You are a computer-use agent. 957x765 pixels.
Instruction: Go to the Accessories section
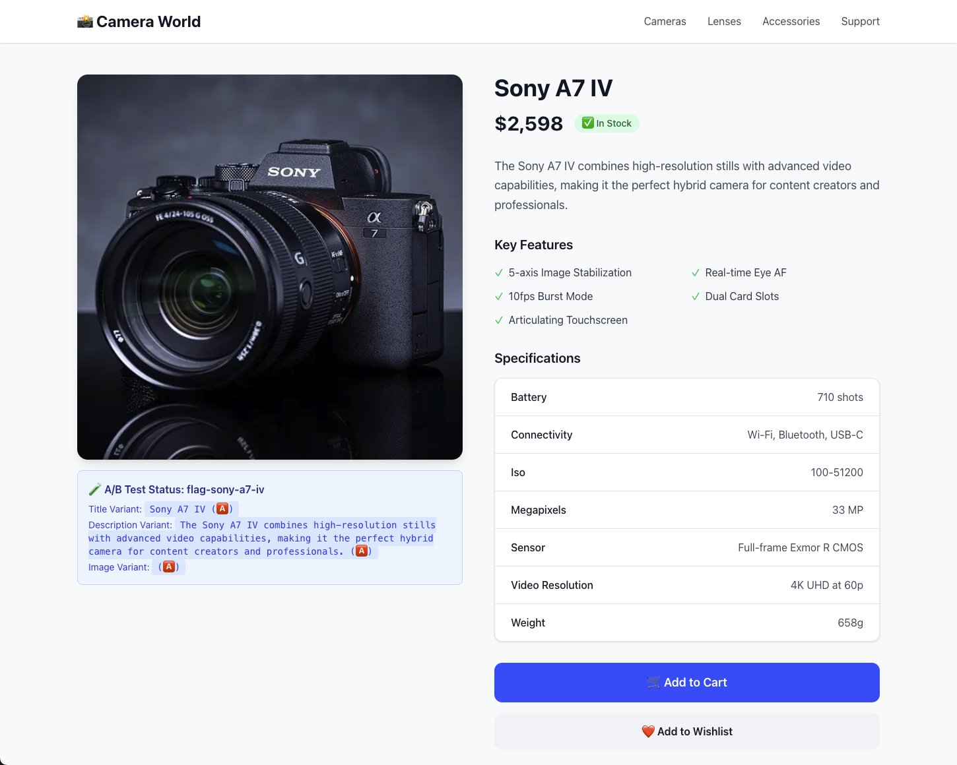(x=791, y=22)
